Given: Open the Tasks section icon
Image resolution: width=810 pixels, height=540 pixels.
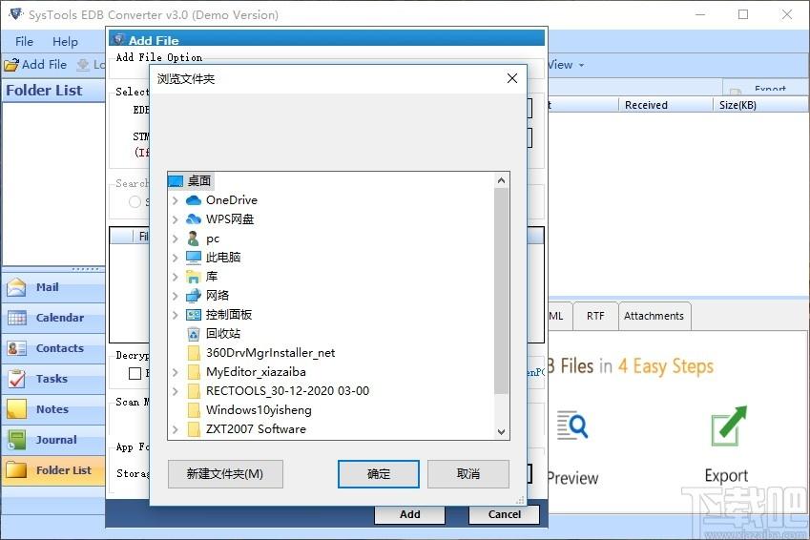Looking at the screenshot, I should click(x=16, y=379).
